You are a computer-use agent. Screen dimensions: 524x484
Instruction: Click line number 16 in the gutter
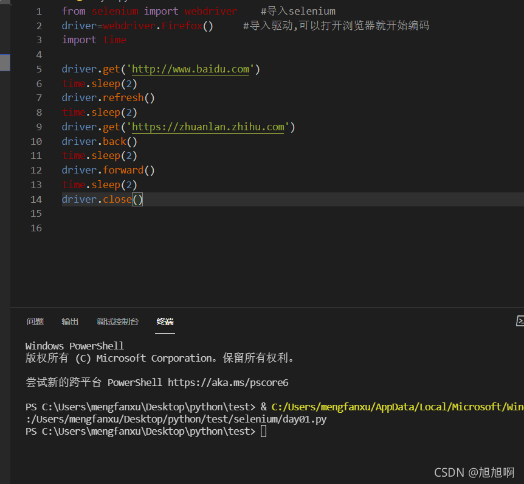(36, 228)
